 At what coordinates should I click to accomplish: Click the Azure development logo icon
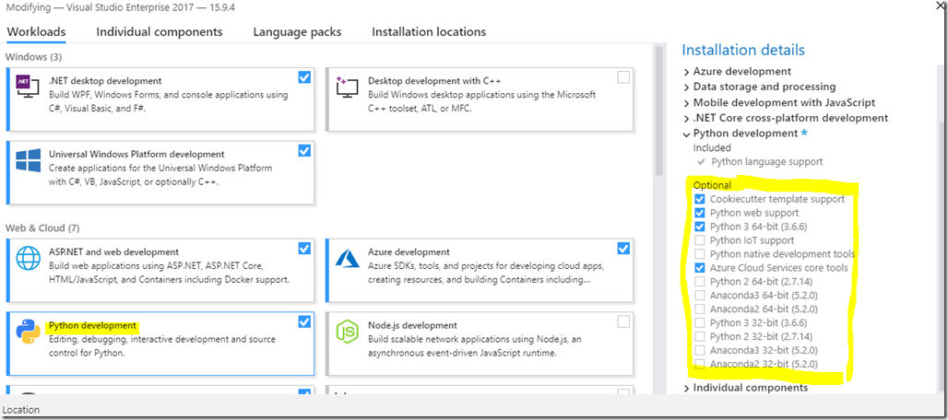click(348, 258)
